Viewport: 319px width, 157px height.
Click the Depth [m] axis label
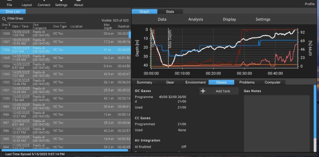[x=137, y=48]
